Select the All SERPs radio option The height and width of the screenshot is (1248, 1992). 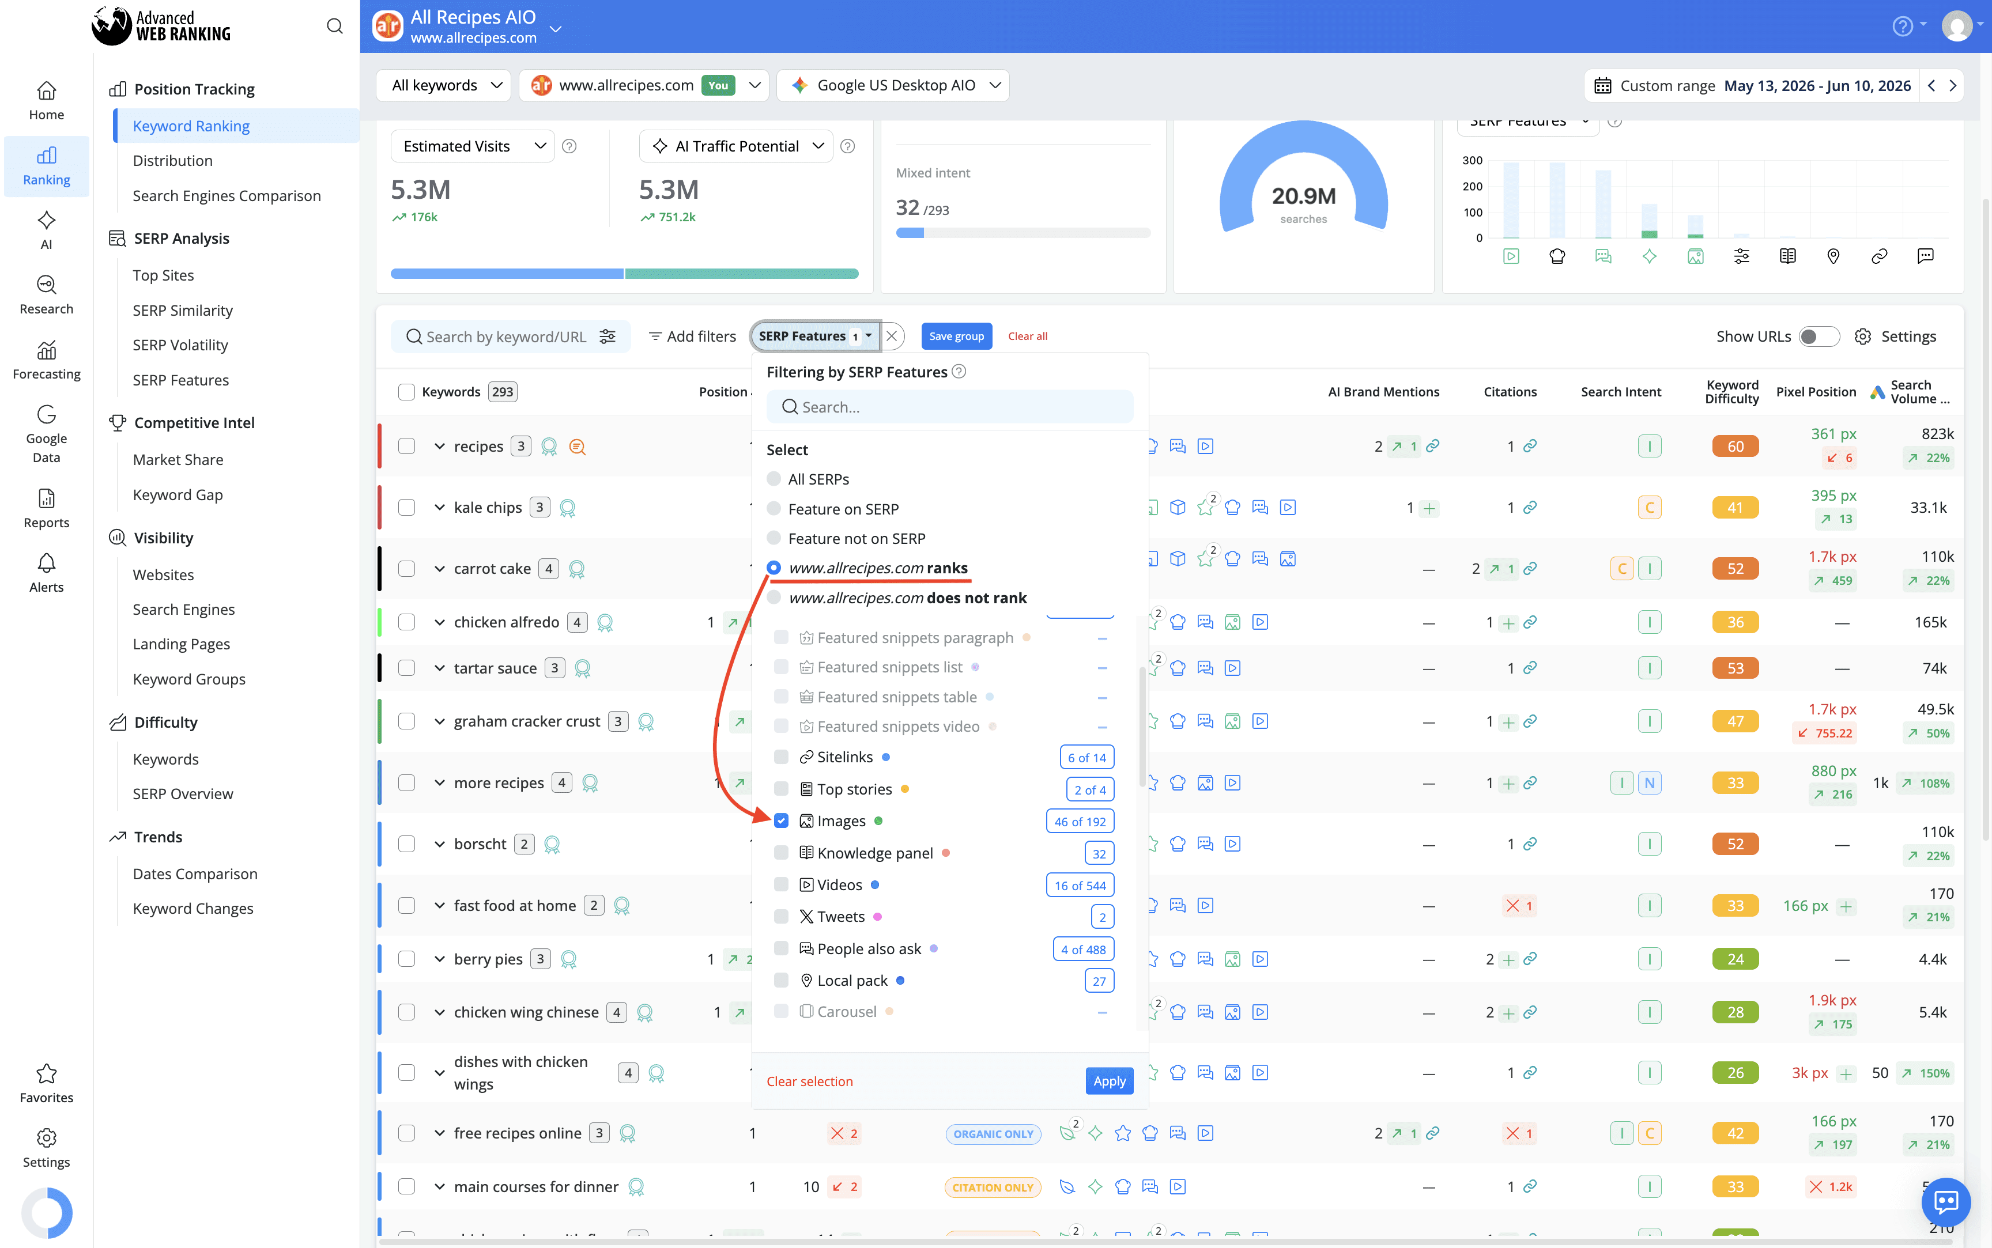pyautogui.click(x=774, y=479)
